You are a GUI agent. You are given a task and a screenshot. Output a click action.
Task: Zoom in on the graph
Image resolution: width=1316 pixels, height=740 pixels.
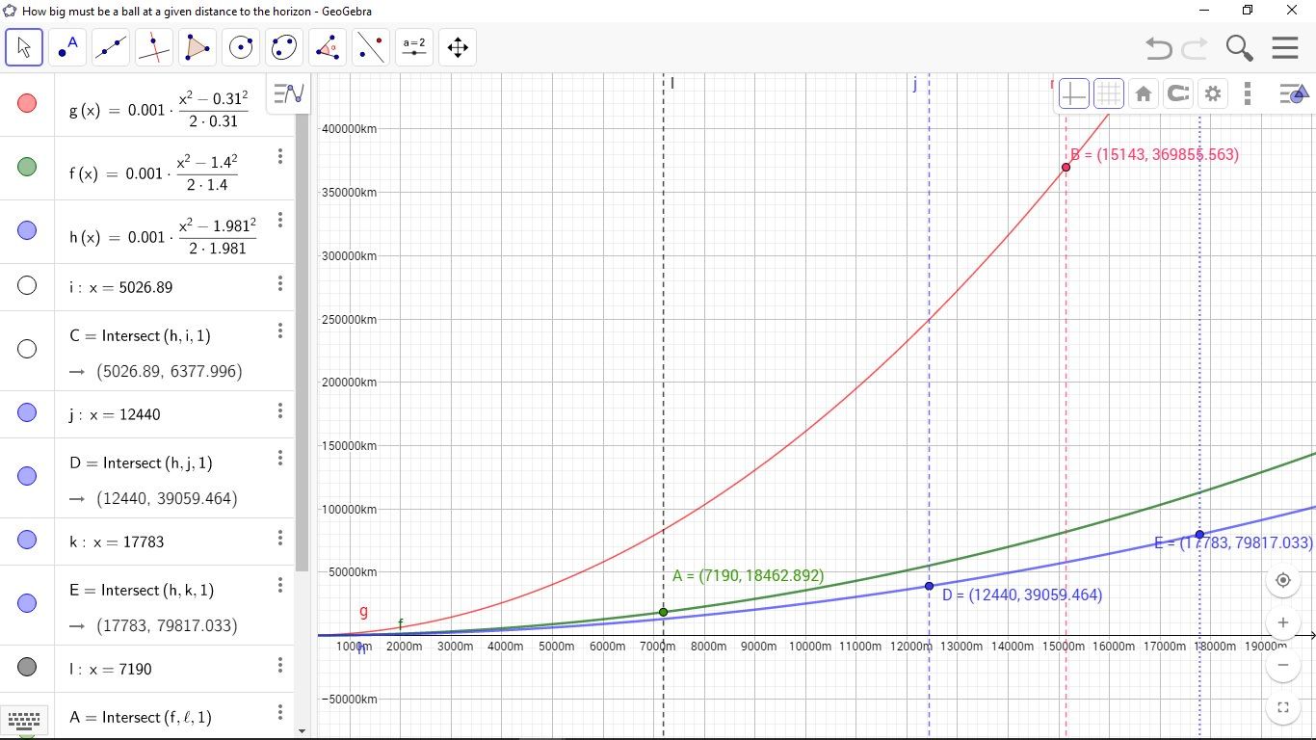tap(1282, 622)
